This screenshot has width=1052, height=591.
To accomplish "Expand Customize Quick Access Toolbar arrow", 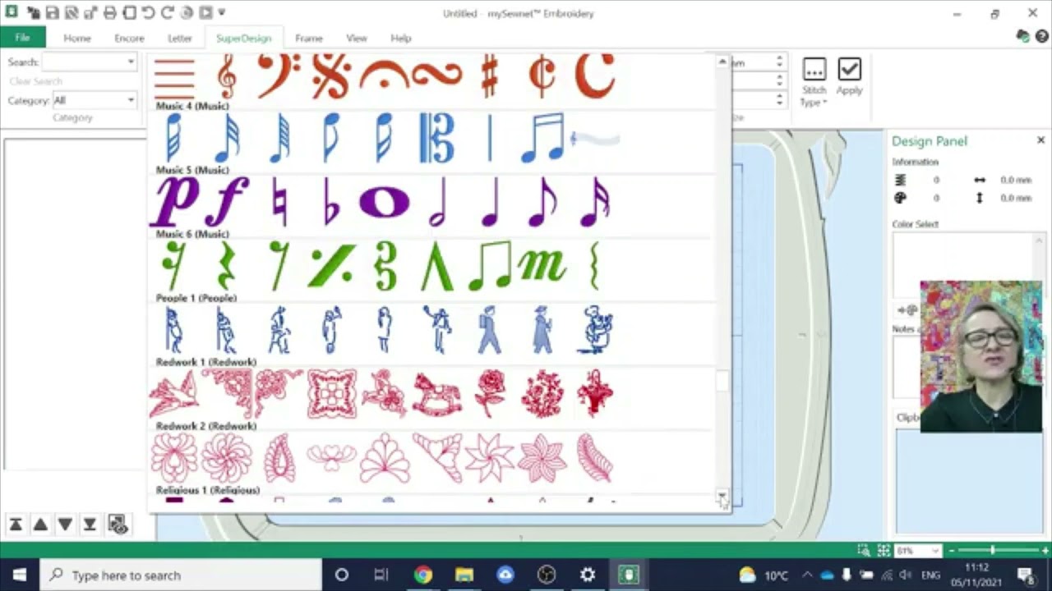I will tap(222, 13).
